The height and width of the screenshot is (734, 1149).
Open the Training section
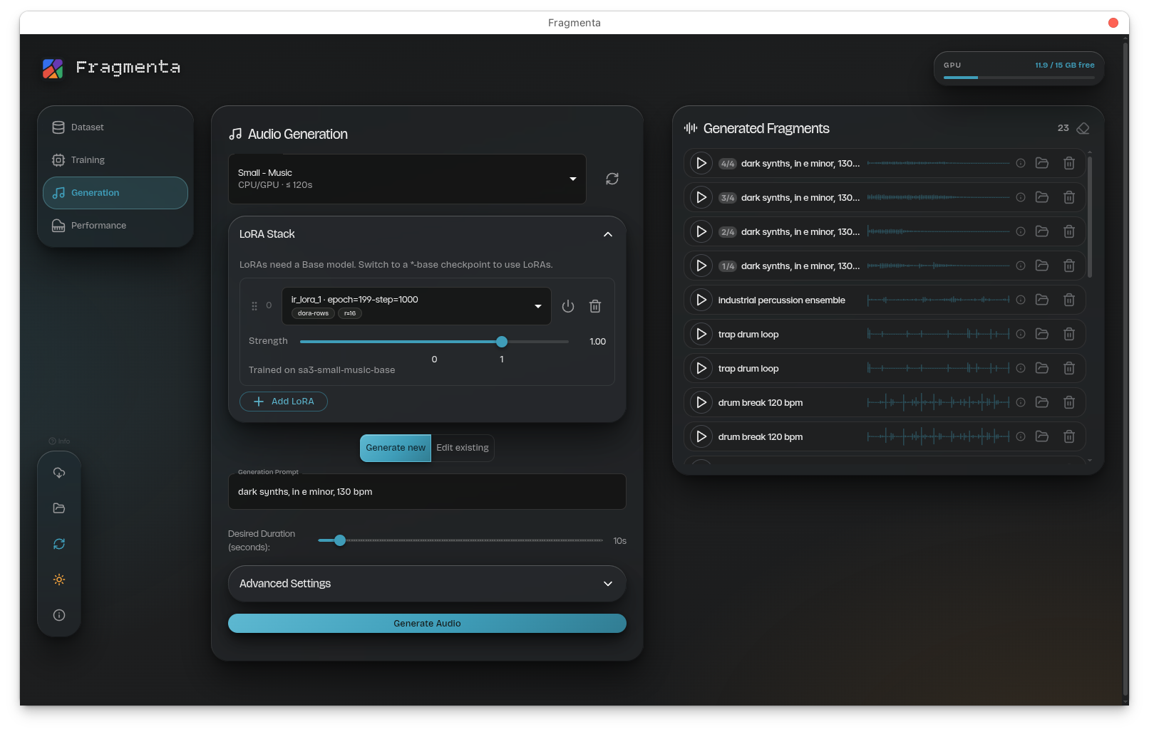coord(115,160)
